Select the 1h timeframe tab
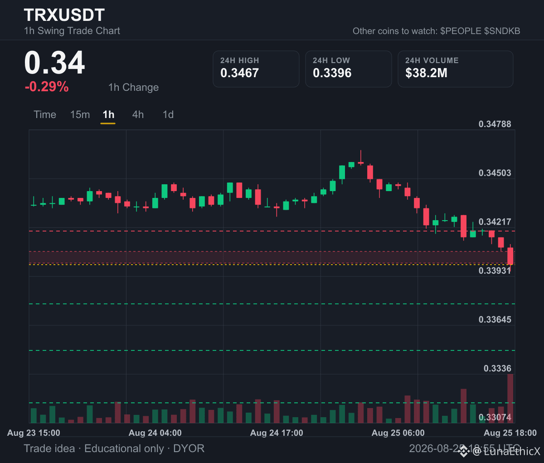Image resolution: width=544 pixels, height=463 pixels. [108, 114]
